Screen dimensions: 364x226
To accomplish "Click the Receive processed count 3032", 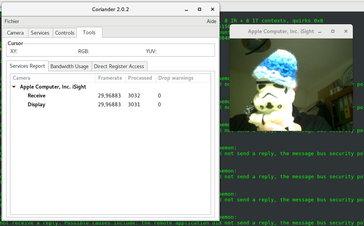I will [134, 95].
